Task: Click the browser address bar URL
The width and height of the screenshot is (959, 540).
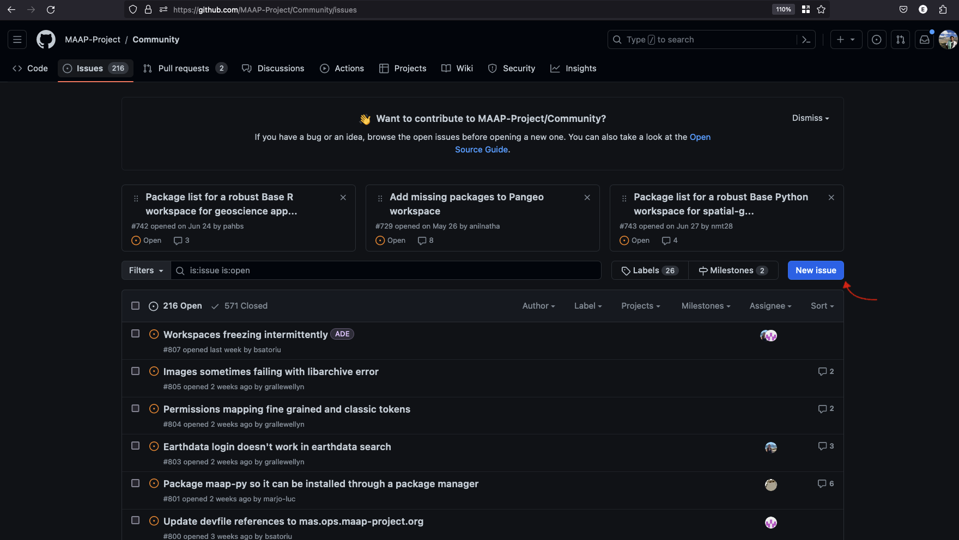Action: [265, 10]
